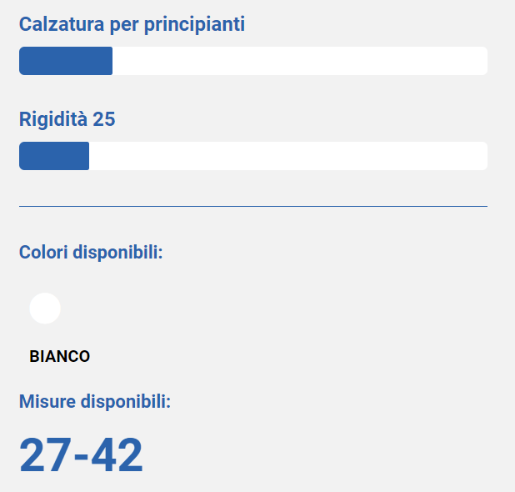
Task: Click the word Rigidità
Action: pos(53,119)
